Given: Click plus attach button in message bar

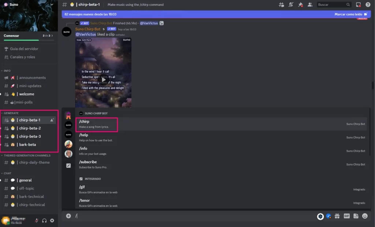Looking at the screenshot, I should [68, 216].
